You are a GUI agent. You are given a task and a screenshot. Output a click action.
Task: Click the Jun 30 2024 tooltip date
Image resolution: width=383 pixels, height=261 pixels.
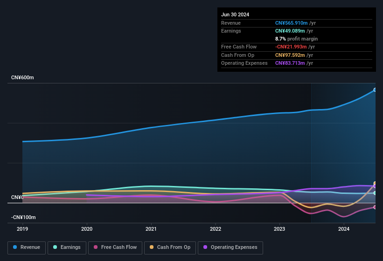235,14
